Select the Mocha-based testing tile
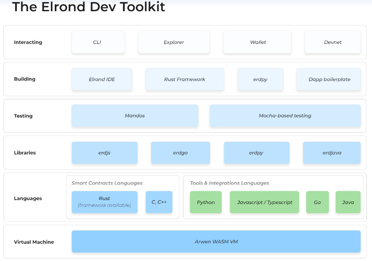 (x=285, y=116)
